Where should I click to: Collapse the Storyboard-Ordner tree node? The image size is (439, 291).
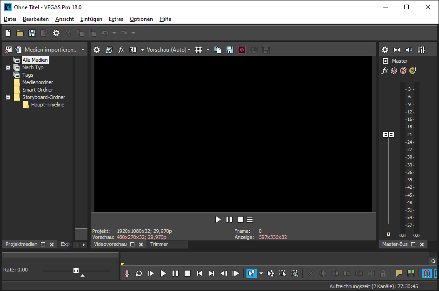pyautogui.click(x=8, y=97)
